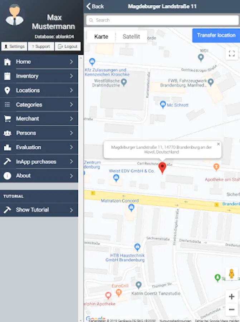
Task: Click the Katrin Goertz Tanzstudio marker
Action: tap(139, 285)
